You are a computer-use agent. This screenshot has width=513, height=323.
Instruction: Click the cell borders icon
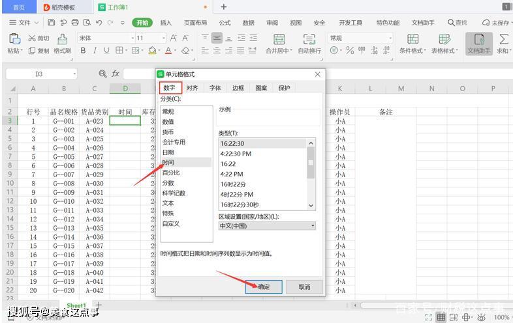[119, 50]
